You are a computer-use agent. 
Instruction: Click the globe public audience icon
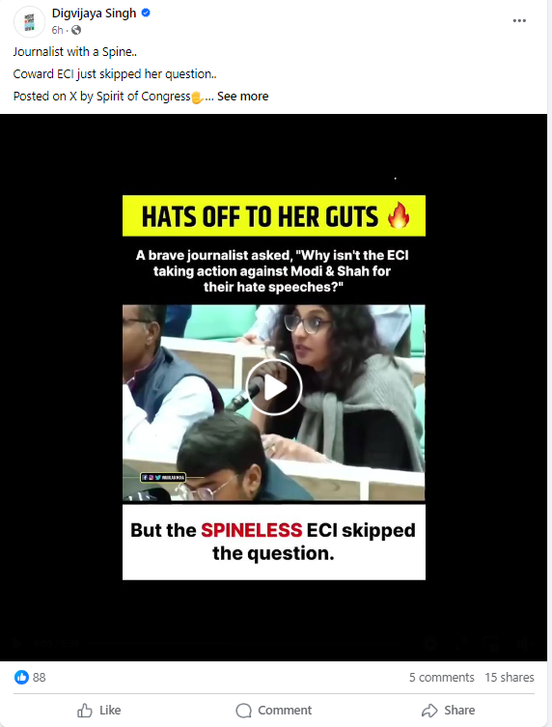(76, 30)
